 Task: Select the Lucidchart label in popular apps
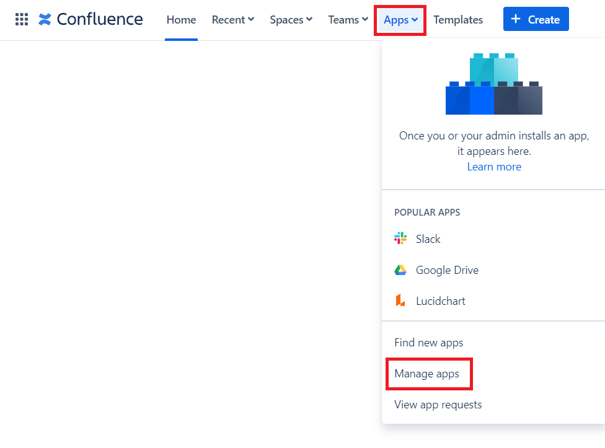tap(440, 301)
